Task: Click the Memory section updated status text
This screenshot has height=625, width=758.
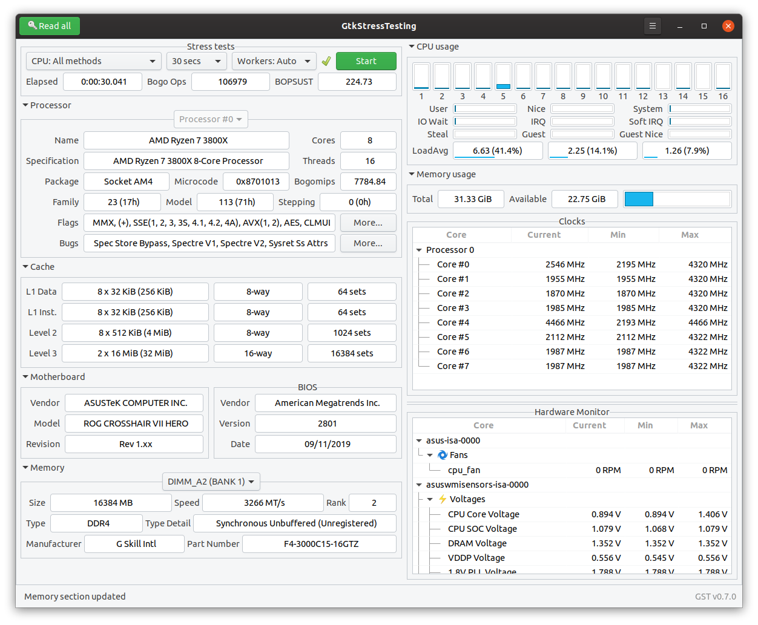Action: (x=75, y=597)
